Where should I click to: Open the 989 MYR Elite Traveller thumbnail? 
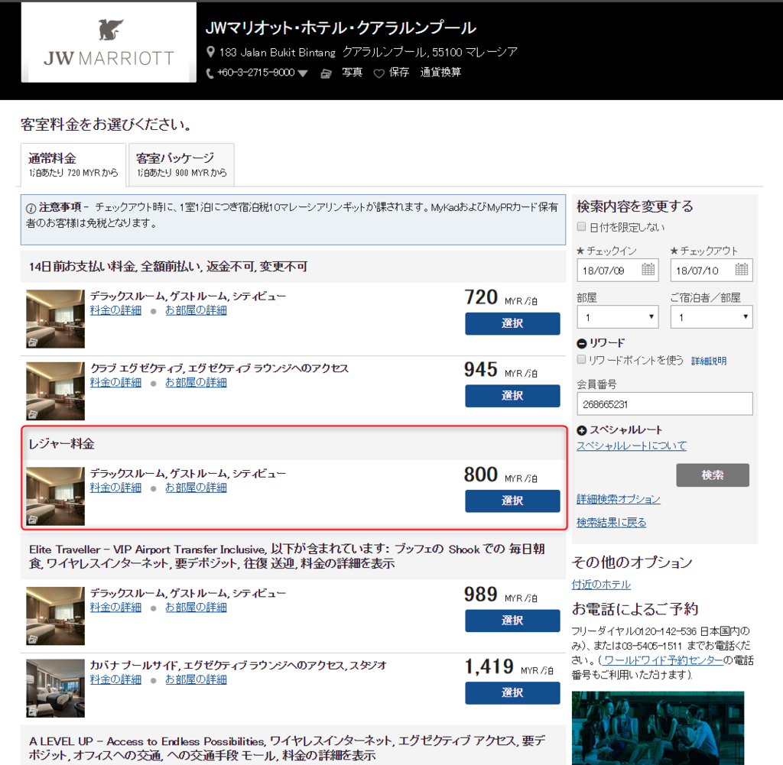click(55, 616)
